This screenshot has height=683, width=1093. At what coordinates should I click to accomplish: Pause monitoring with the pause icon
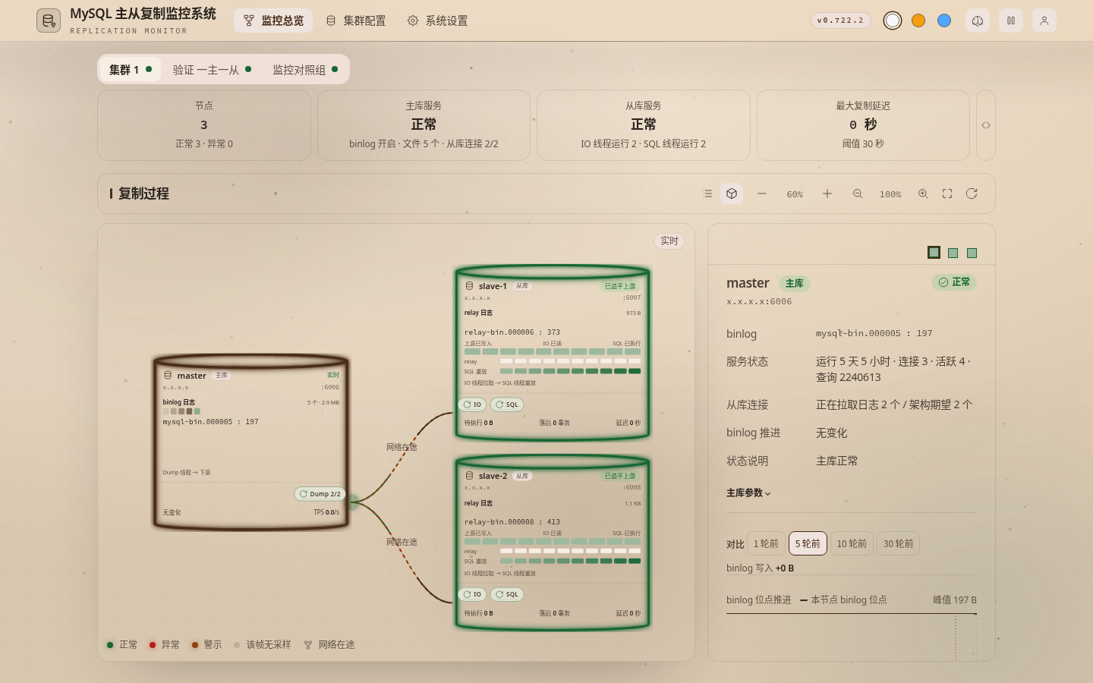tap(1011, 20)
